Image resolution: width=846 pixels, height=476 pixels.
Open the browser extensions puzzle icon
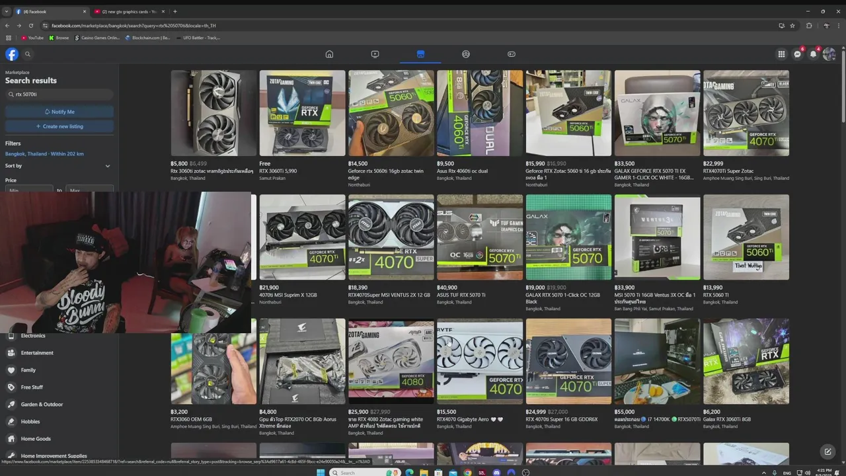809,26
